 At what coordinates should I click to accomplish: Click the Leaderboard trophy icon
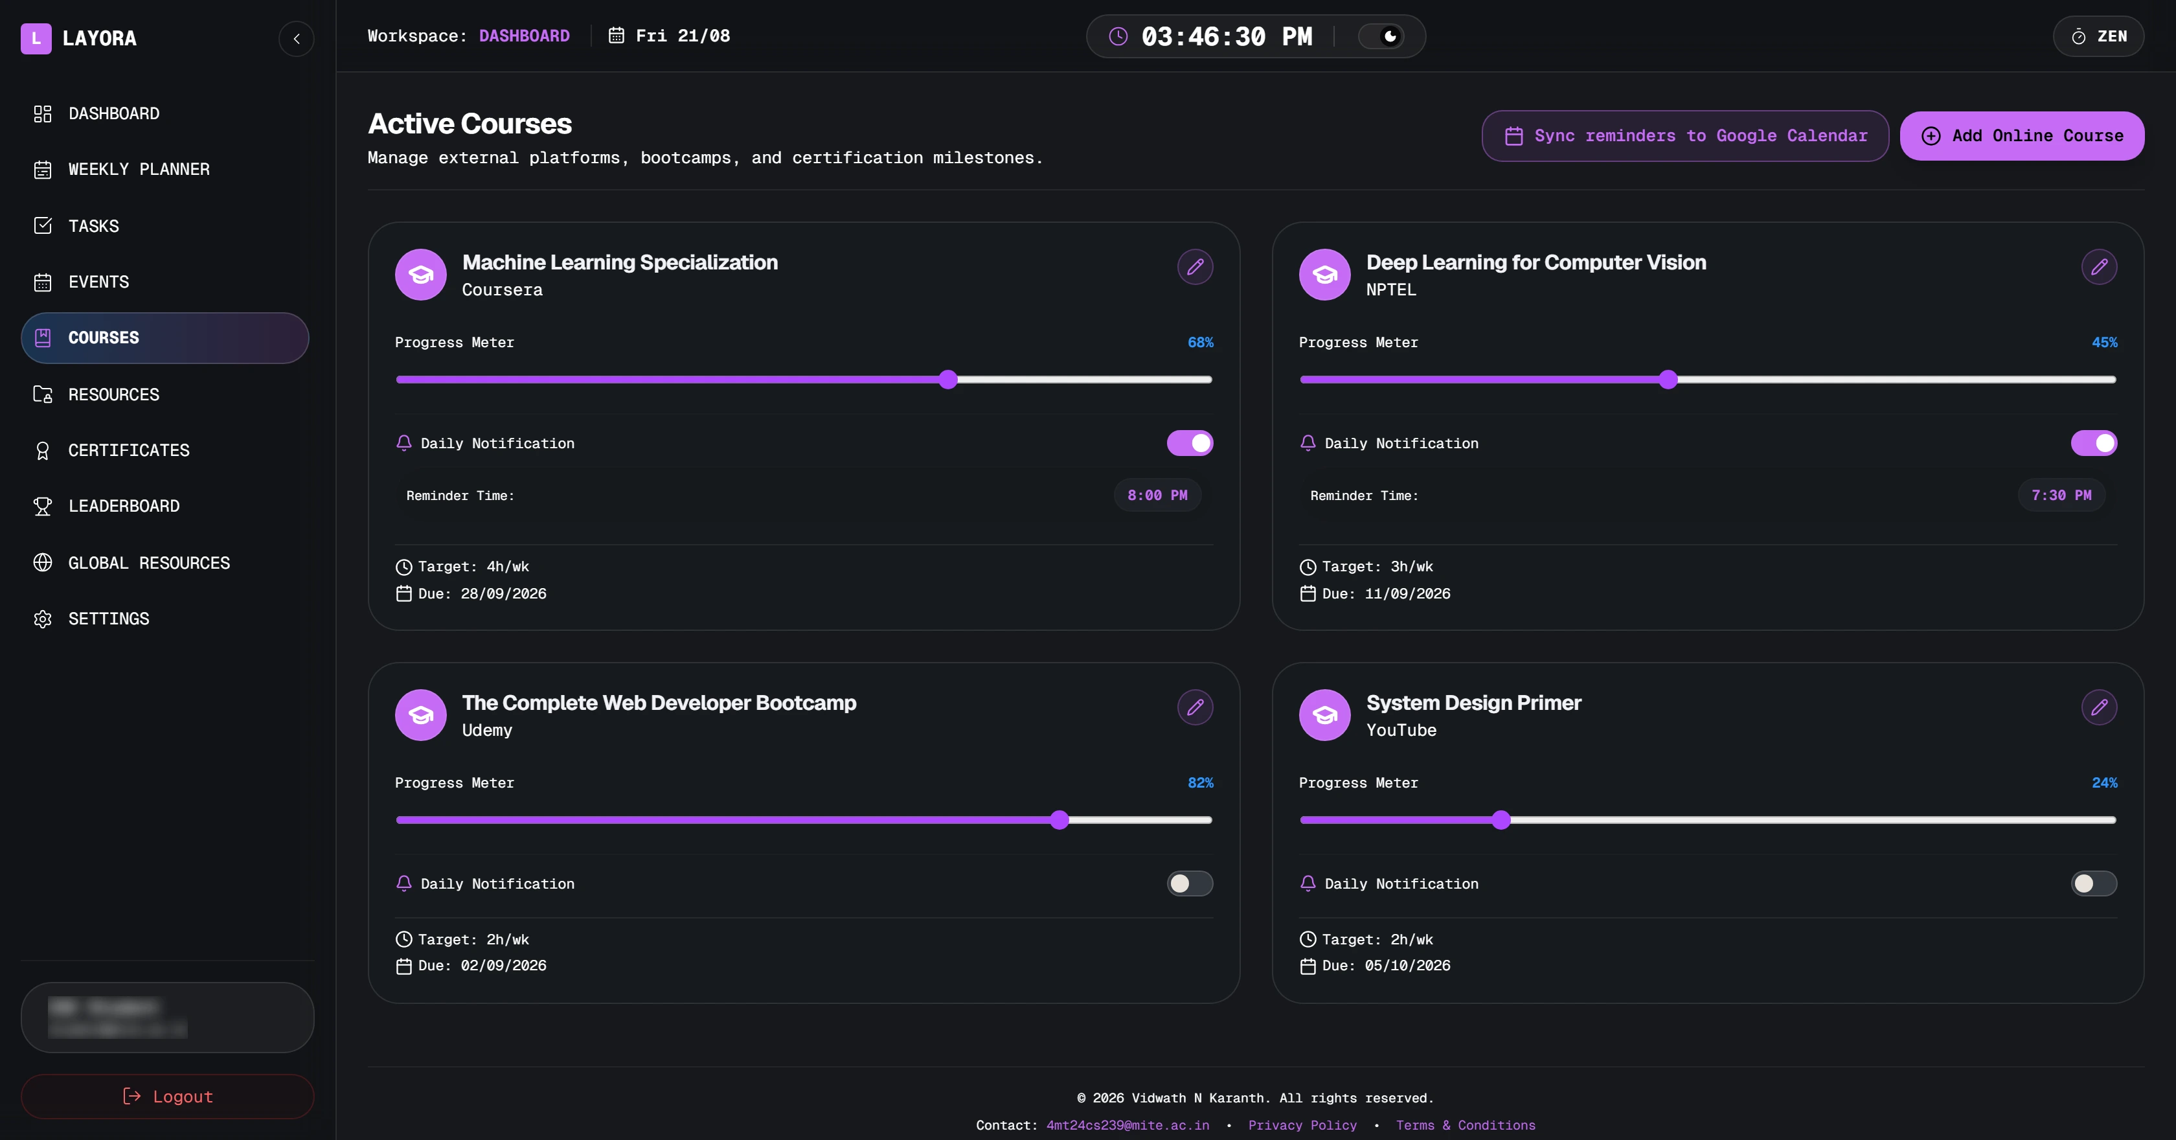tap(42, 506)
